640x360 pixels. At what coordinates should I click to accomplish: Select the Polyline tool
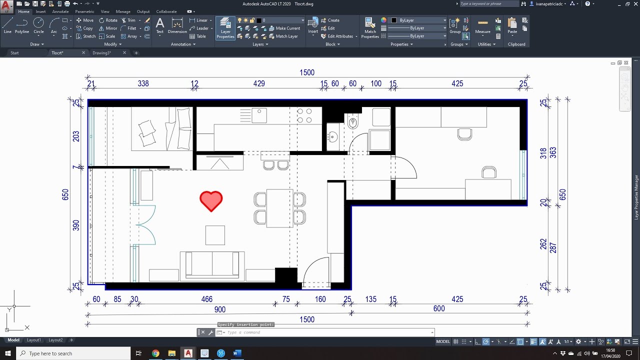click(x=22, y=25)
